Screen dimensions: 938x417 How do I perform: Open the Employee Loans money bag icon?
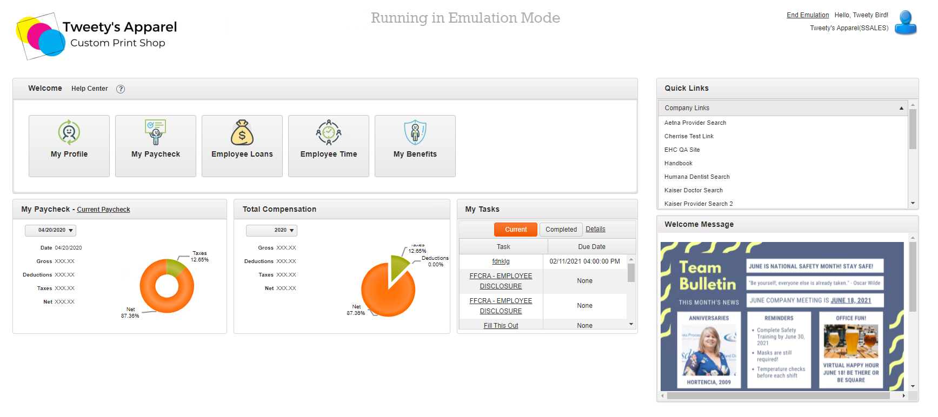(242, 132)
